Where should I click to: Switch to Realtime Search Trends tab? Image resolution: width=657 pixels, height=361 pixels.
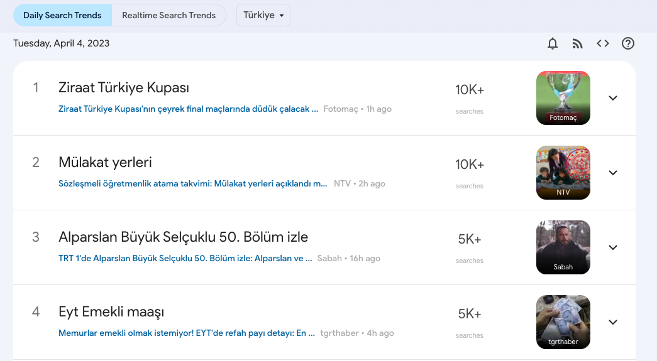169,16
